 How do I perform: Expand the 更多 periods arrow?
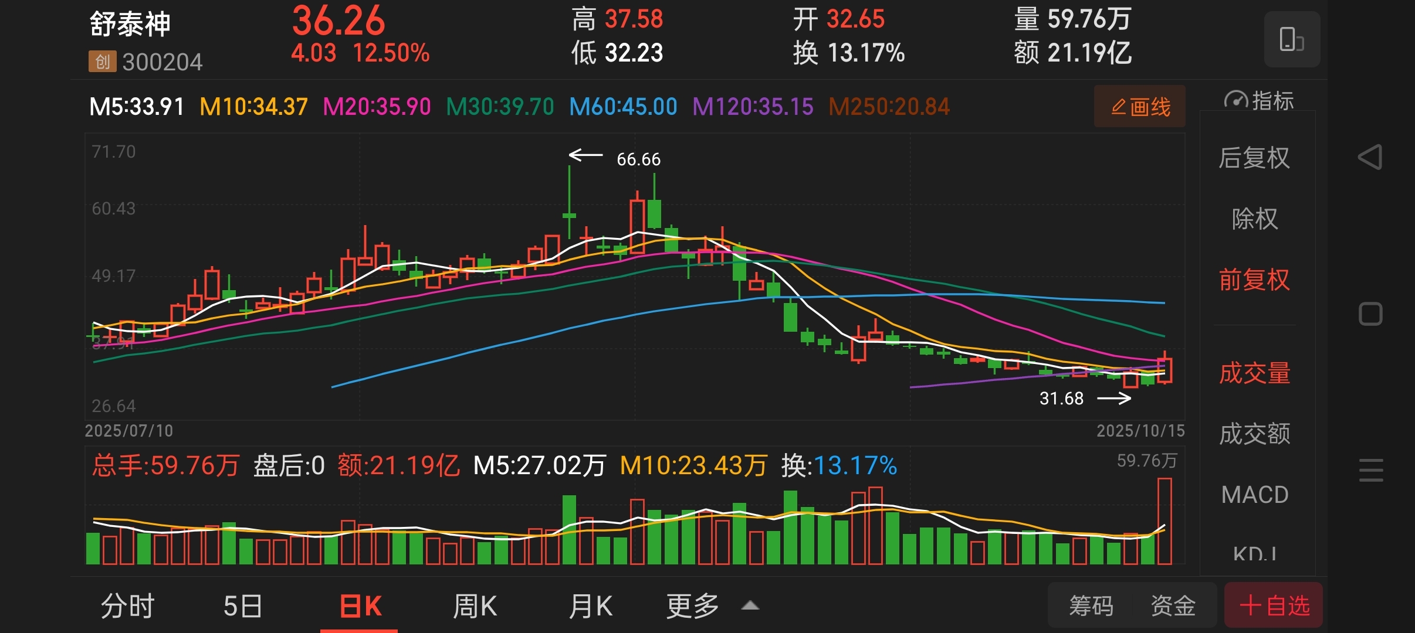(750, 605)
